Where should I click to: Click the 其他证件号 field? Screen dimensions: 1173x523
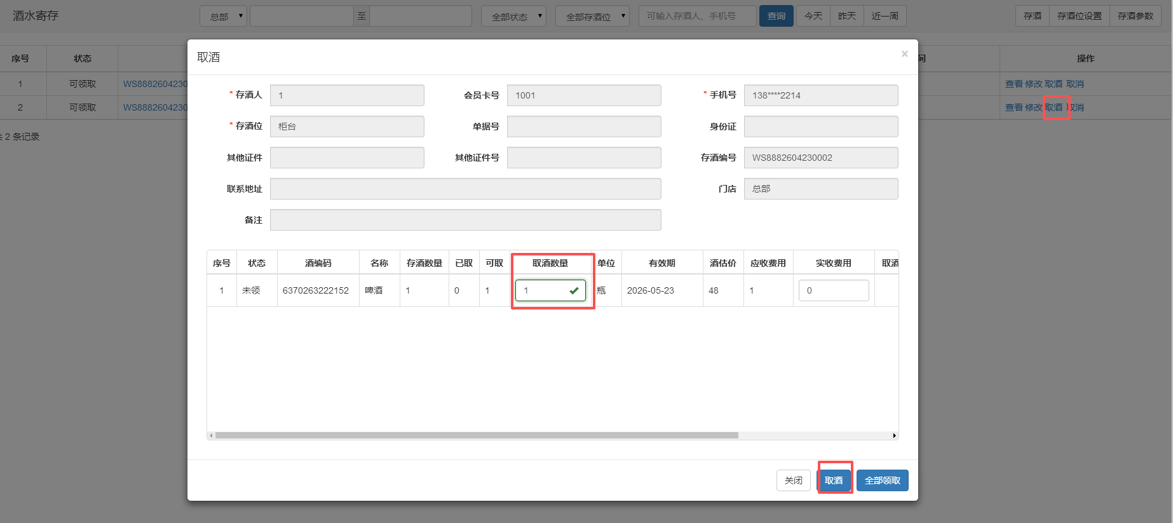coord(584,158)
